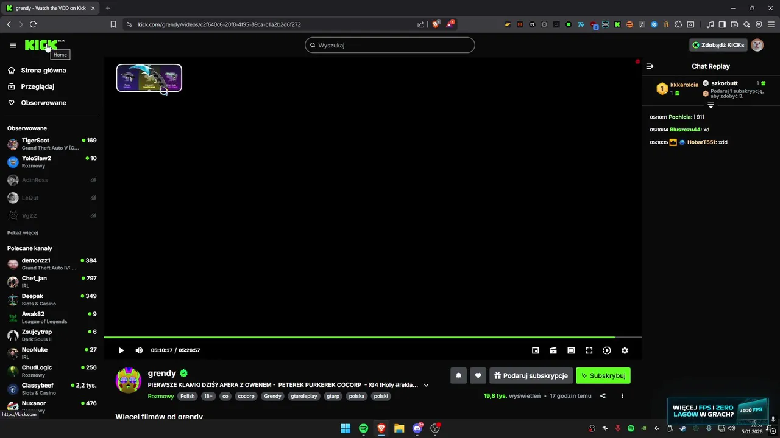Toggle theater mode
This screenshot has width=780, height=438.
571,350
